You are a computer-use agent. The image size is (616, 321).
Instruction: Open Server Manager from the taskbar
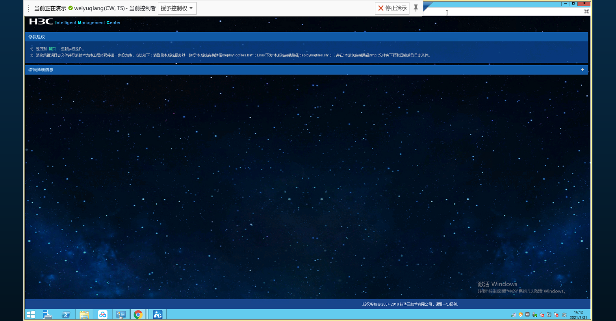48,314
